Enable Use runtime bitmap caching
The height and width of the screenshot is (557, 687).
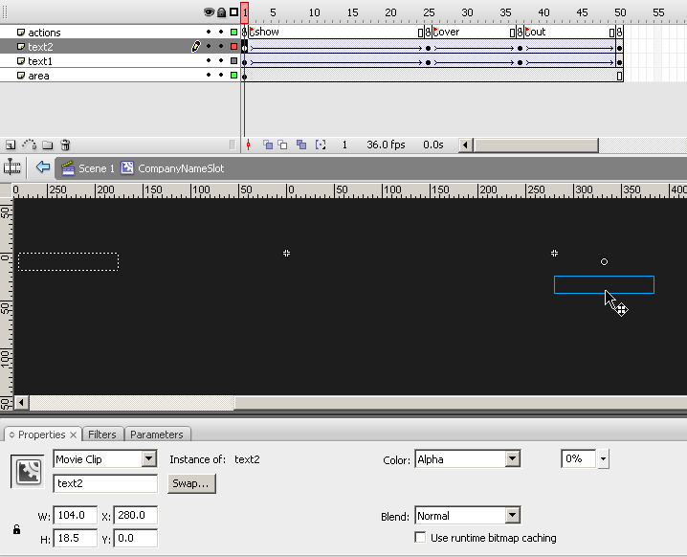coord(420,538)
